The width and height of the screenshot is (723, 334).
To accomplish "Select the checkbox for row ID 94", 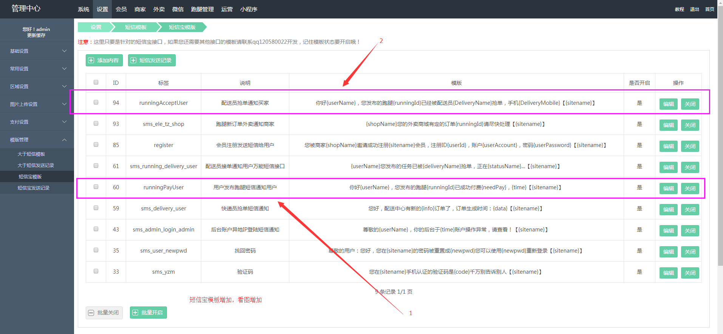I will [96, 102].
